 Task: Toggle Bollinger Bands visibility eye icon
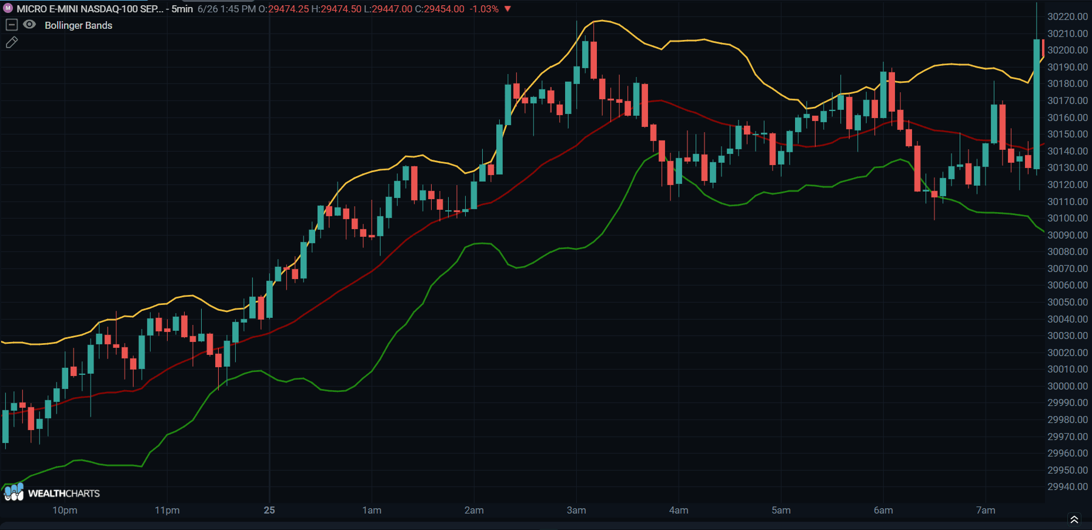pyautogui.click(x=29, y=25)
